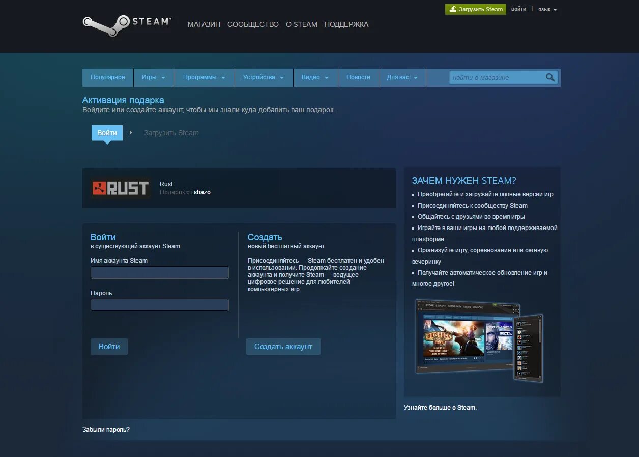Viewport: 639px width, 457px height.
Task: Select the Популярное store tab
Action: coord(108,77)
